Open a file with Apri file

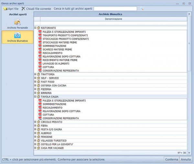coord(11,9)
